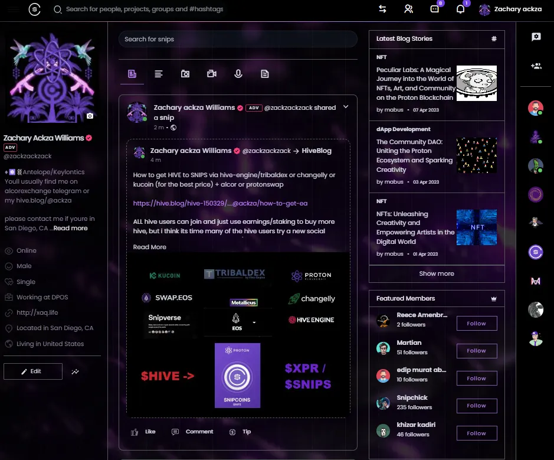Image resolution: width=554 pixels, height=460 pixels.
Task: Click the Edit profile button
Action: (33, 371)
